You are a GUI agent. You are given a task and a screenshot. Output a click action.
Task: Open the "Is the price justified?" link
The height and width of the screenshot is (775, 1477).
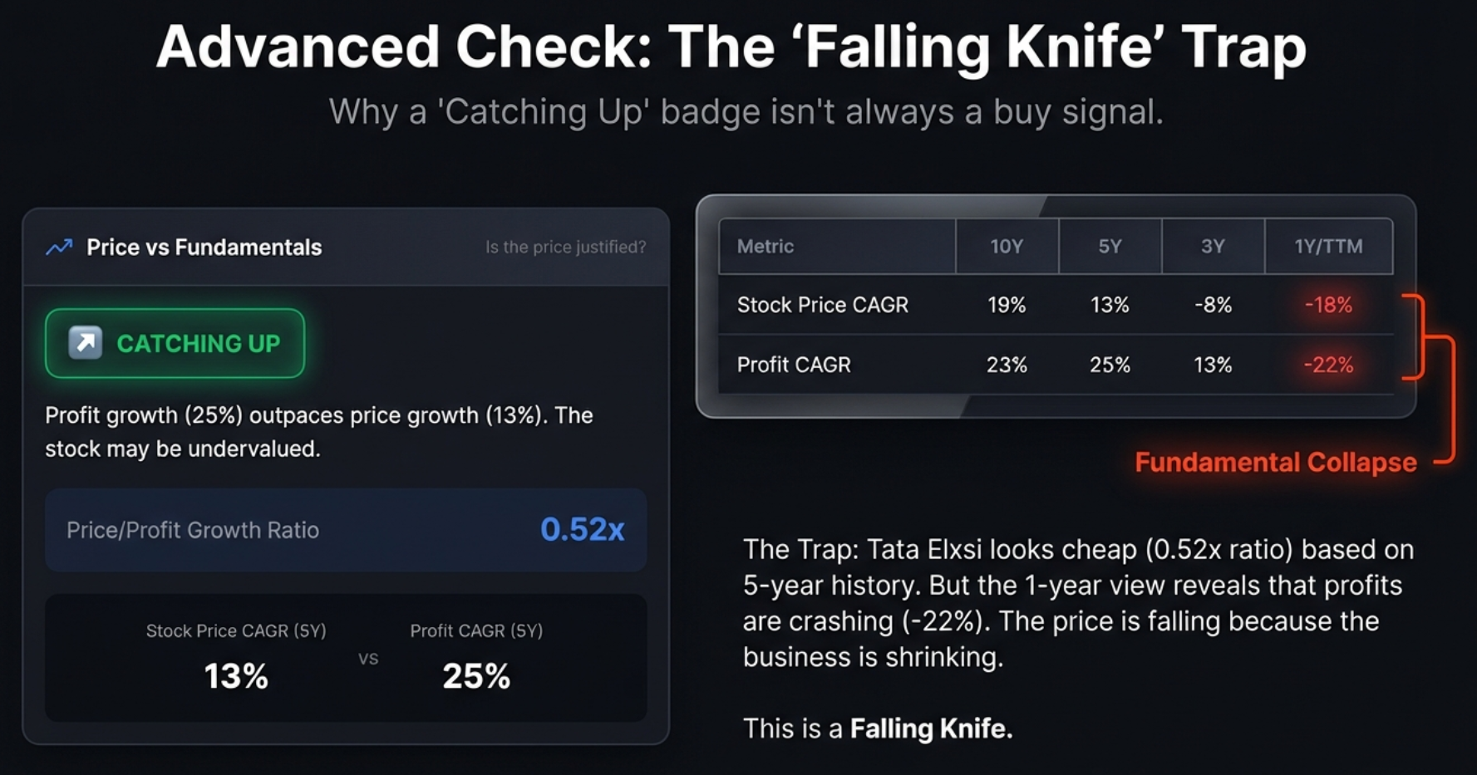point(565,248)
